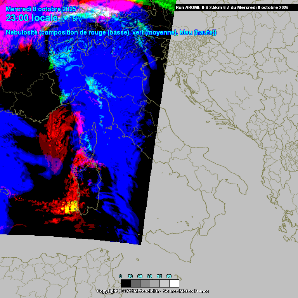The height and width of the screenshot is (298, 298).
Task: Click the black legend swatch for 0
Action: [x=125, y=283]
